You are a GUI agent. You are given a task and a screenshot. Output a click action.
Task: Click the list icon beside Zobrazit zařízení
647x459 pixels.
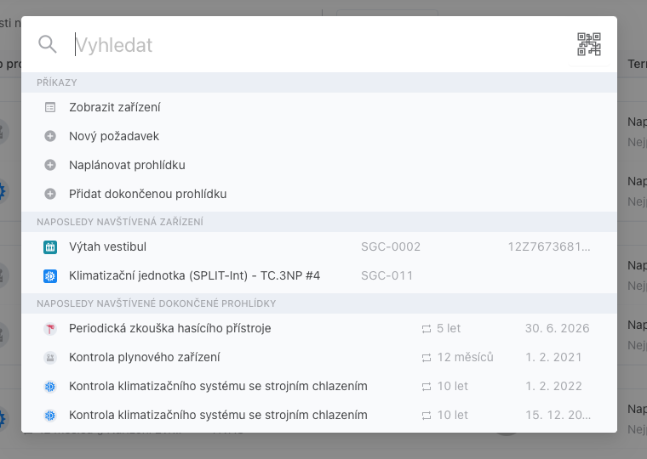[49, 108]
